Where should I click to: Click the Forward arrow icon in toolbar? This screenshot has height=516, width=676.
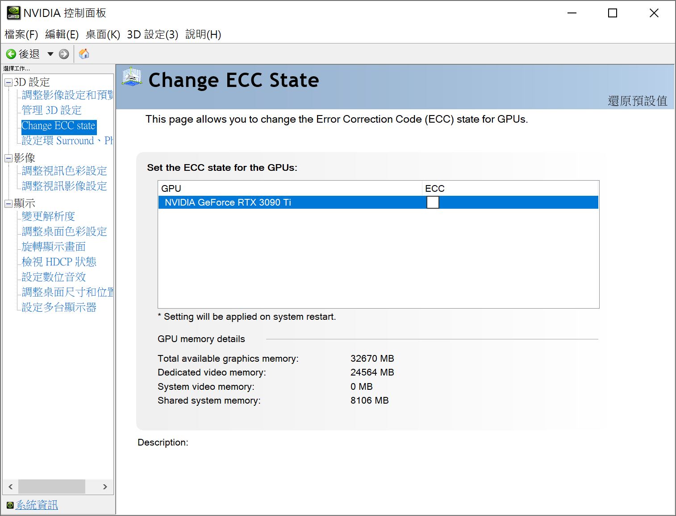coord(64,54)
